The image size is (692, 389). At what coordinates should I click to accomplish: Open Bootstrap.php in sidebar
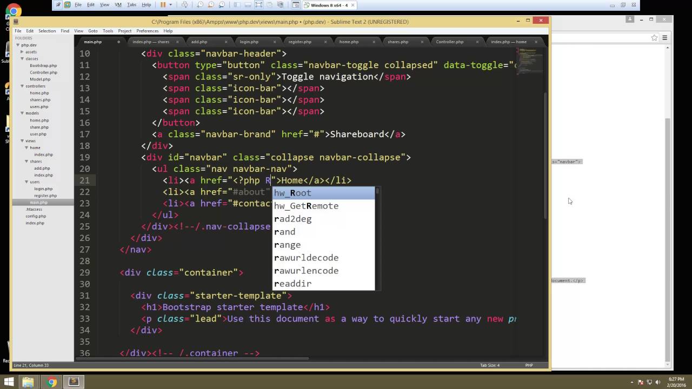43,65
